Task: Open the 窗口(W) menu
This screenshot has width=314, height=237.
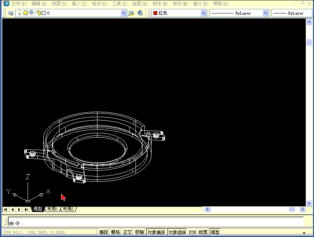Action: tap(200, 4)
